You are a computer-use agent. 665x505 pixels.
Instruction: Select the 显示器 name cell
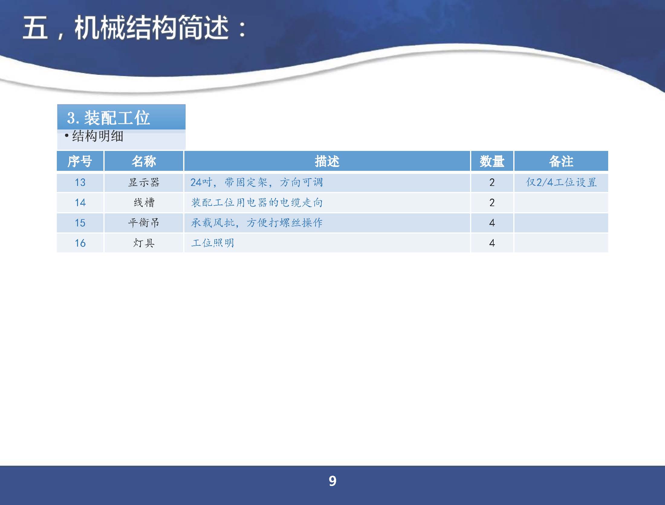pos(144,183)
